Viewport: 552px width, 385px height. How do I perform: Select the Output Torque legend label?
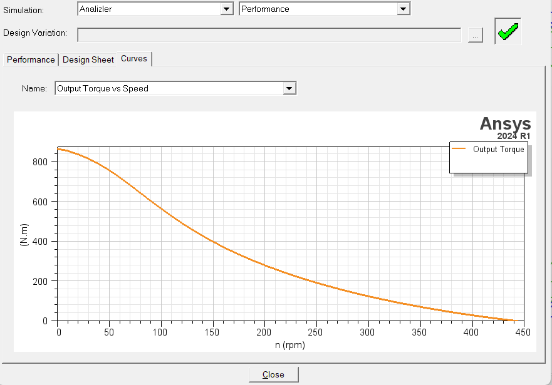tap(498, 149)
